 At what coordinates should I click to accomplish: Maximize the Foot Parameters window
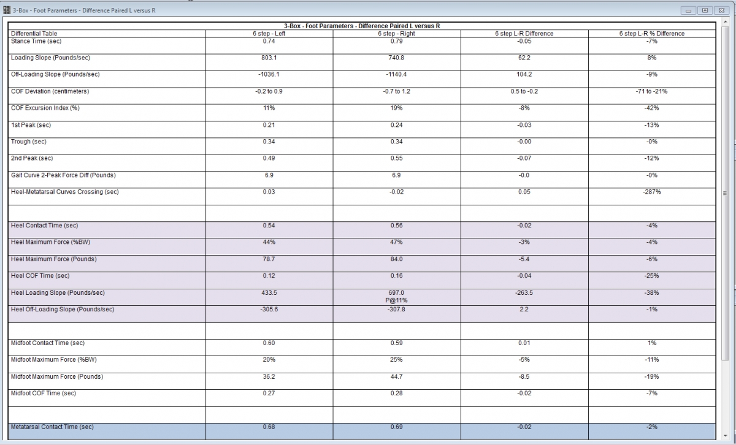[x=705, y=10]
